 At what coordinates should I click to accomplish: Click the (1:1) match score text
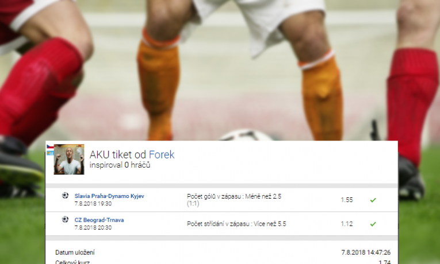pyautogui.click(x=193, y=204)
